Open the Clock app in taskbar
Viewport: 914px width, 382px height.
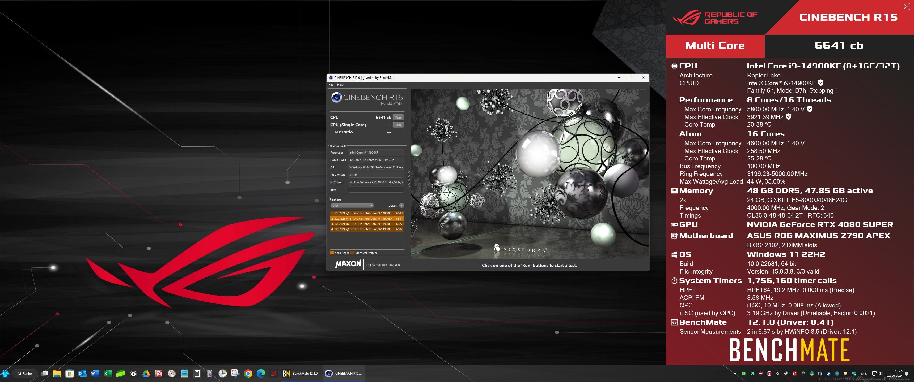point(222,373)
